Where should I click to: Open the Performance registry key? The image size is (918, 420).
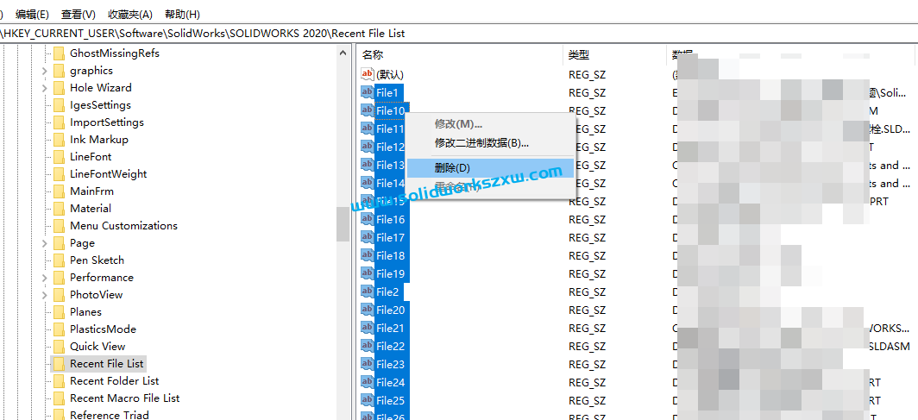[102, 278]
